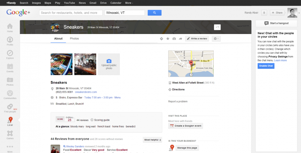Click the Sneakers round avatar in header
The width and height of the screenshot is (301, 153).
click(x=55, y=27)
